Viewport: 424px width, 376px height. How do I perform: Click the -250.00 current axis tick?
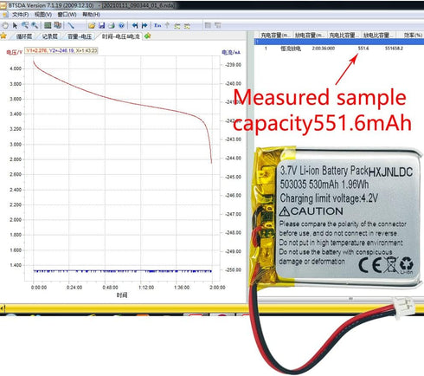click(x=233, y=270)
